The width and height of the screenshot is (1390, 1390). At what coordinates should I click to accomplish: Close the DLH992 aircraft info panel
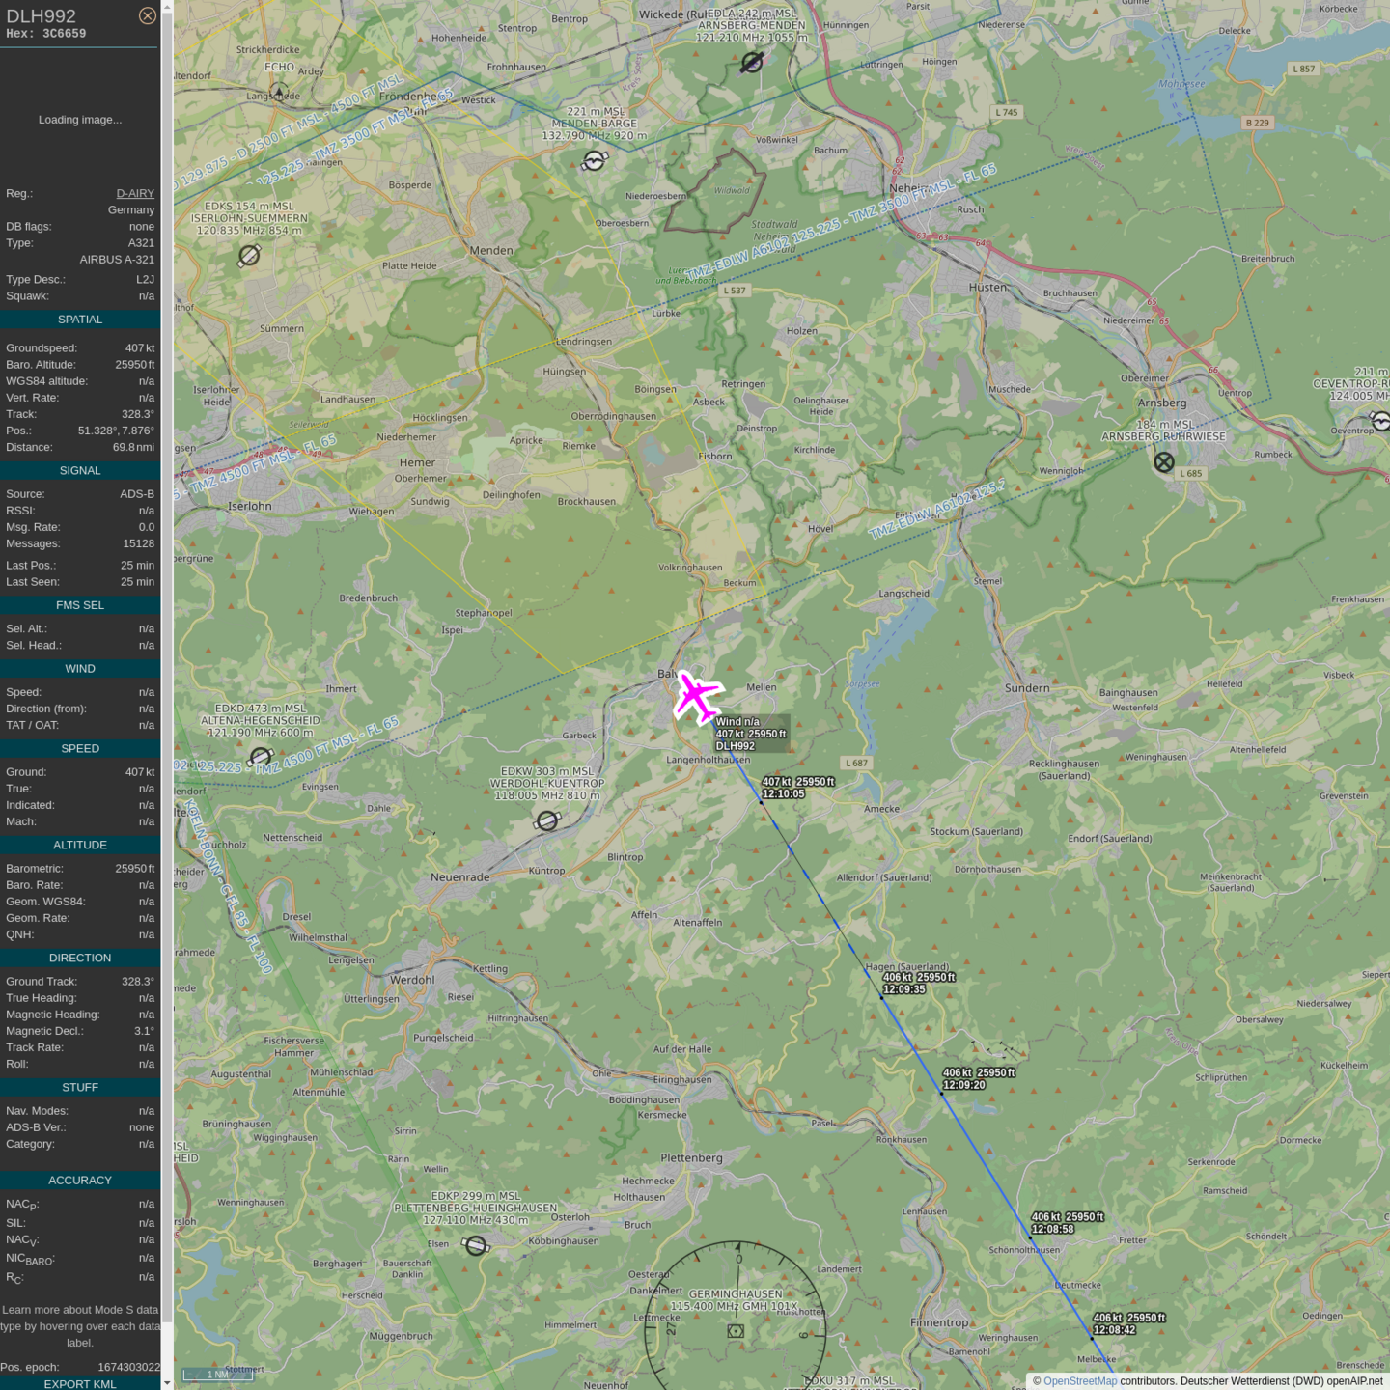pos(147,15)
